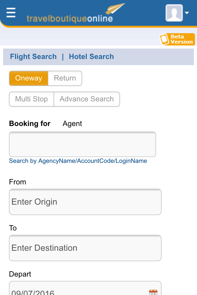Click the Agent label beside Booking for

coord(72,124)
